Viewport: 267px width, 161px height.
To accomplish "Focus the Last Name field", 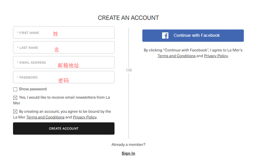I will click(x=64, y=47).
